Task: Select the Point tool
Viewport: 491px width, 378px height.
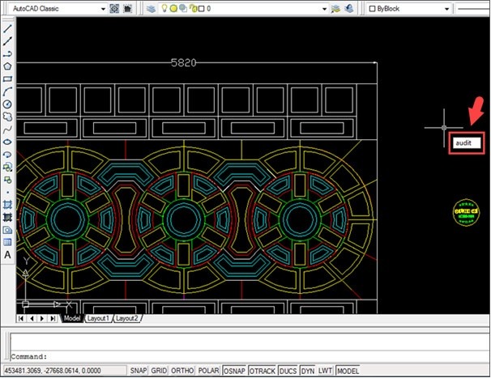Action: point(7,192)
